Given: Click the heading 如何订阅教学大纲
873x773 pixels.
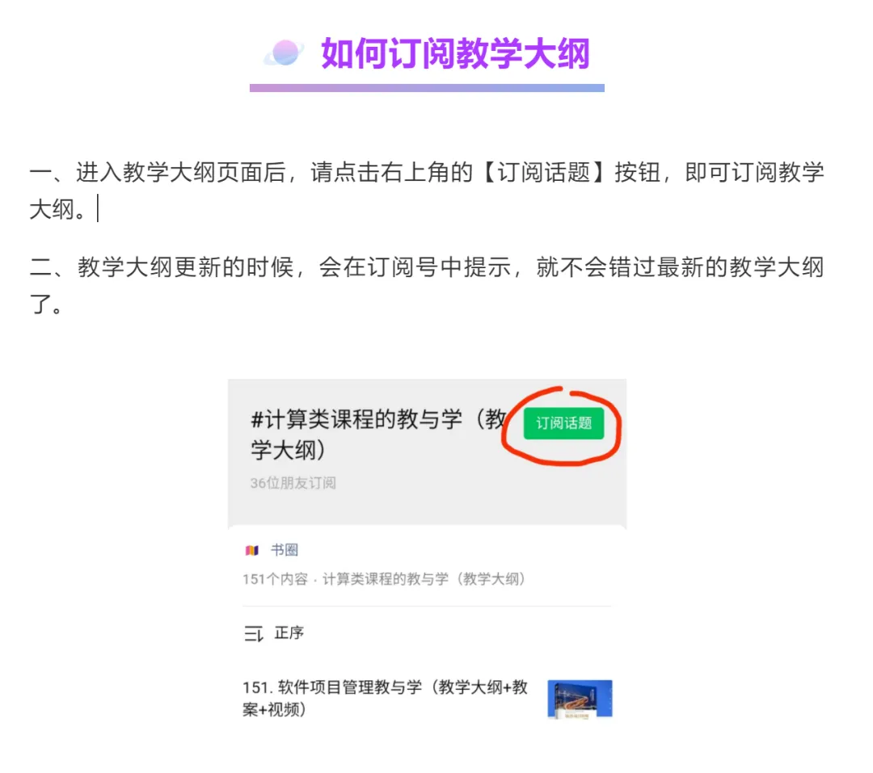Looking at the screenshot, I should pyautogui.click(x=455, y=54).
